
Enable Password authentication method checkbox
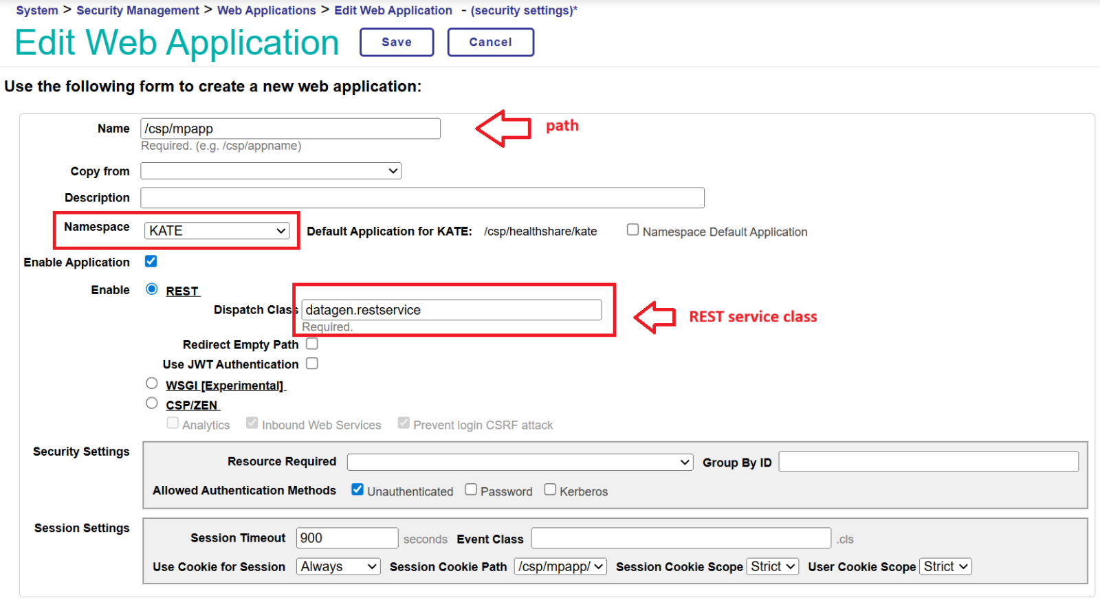tap(471, 489)
